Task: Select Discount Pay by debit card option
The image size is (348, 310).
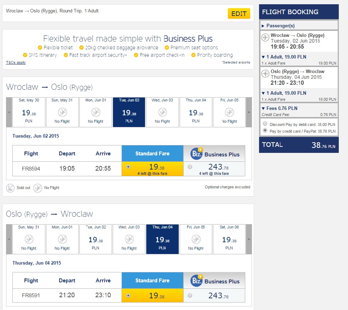Action: [x=265, y=124]
